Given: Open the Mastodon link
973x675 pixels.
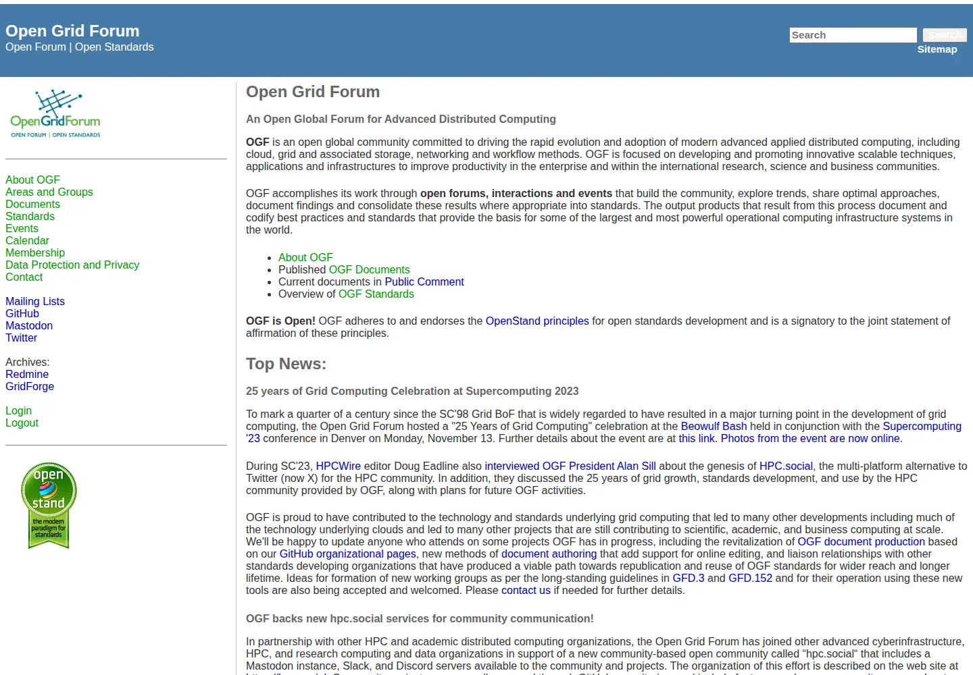Looking at the screenshot, I should pyautogui.click(x=29, y=325).
